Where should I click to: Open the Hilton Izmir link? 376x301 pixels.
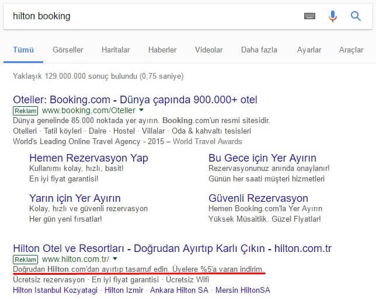(124, 290)
